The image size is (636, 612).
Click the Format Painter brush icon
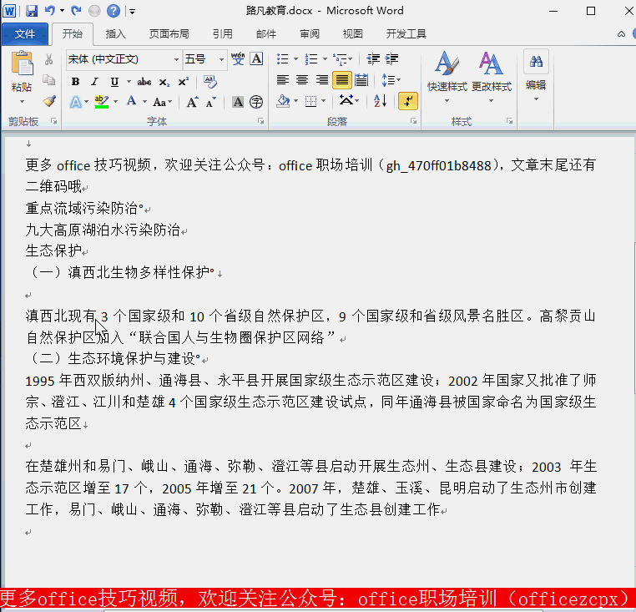pyautogui.click(x=49, y=101)
